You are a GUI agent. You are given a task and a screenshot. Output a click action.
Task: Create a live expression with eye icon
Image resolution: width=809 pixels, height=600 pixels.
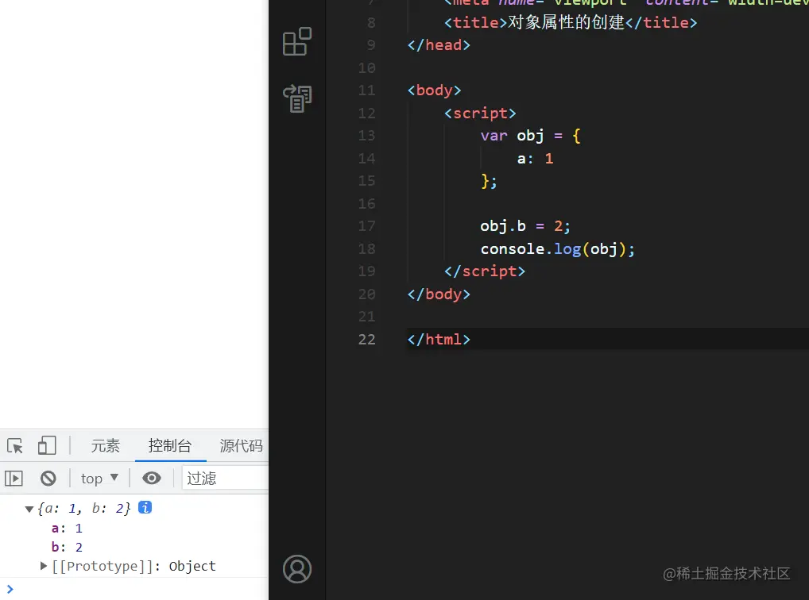pyautogui.click(x=152, y=479)
